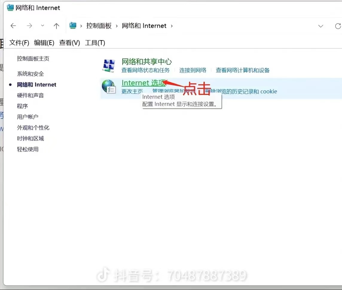The height and width of the screenshot is (290, 342).
Task: Click 连接到网络 link
Action: 193,70
